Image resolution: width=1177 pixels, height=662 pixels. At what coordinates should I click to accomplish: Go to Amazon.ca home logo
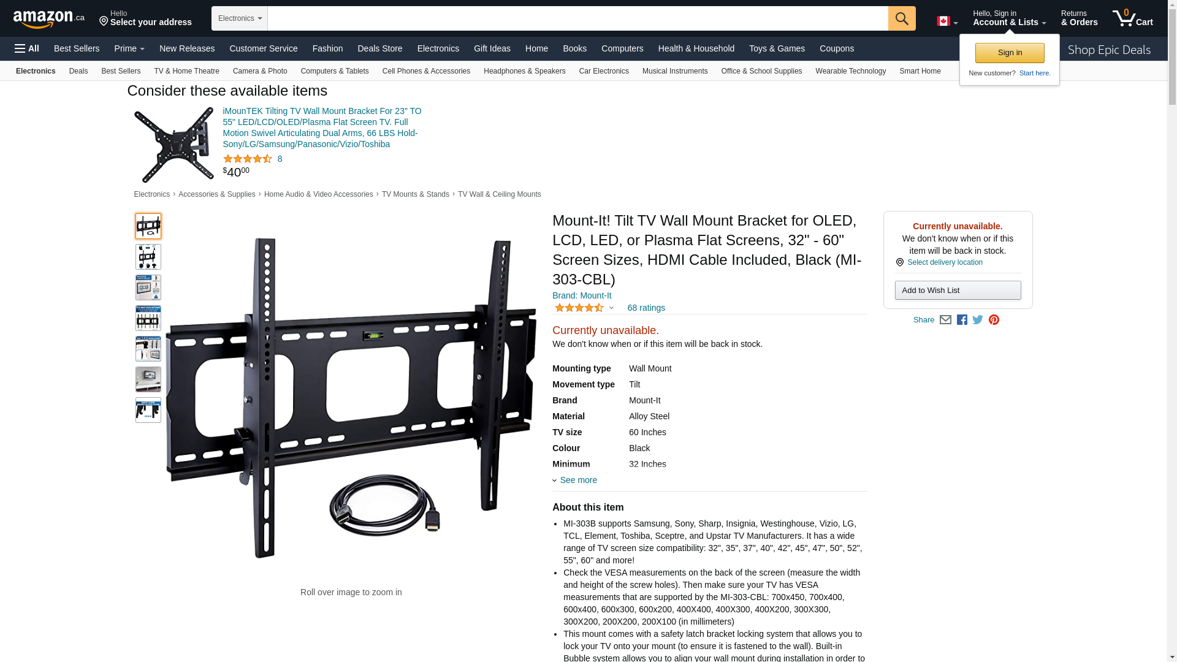click(49, 19)
